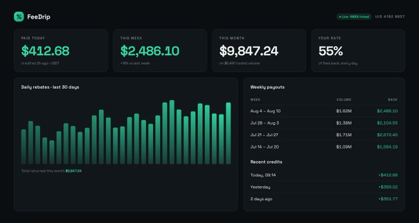419x223 pixels.
Task: Click the $1.38M volume cell
Action: coord(344,123)
